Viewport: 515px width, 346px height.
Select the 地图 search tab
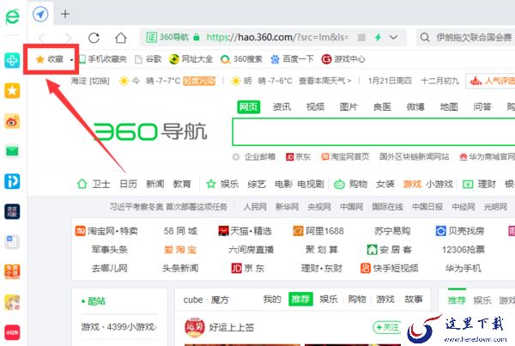tap(449, 106)
